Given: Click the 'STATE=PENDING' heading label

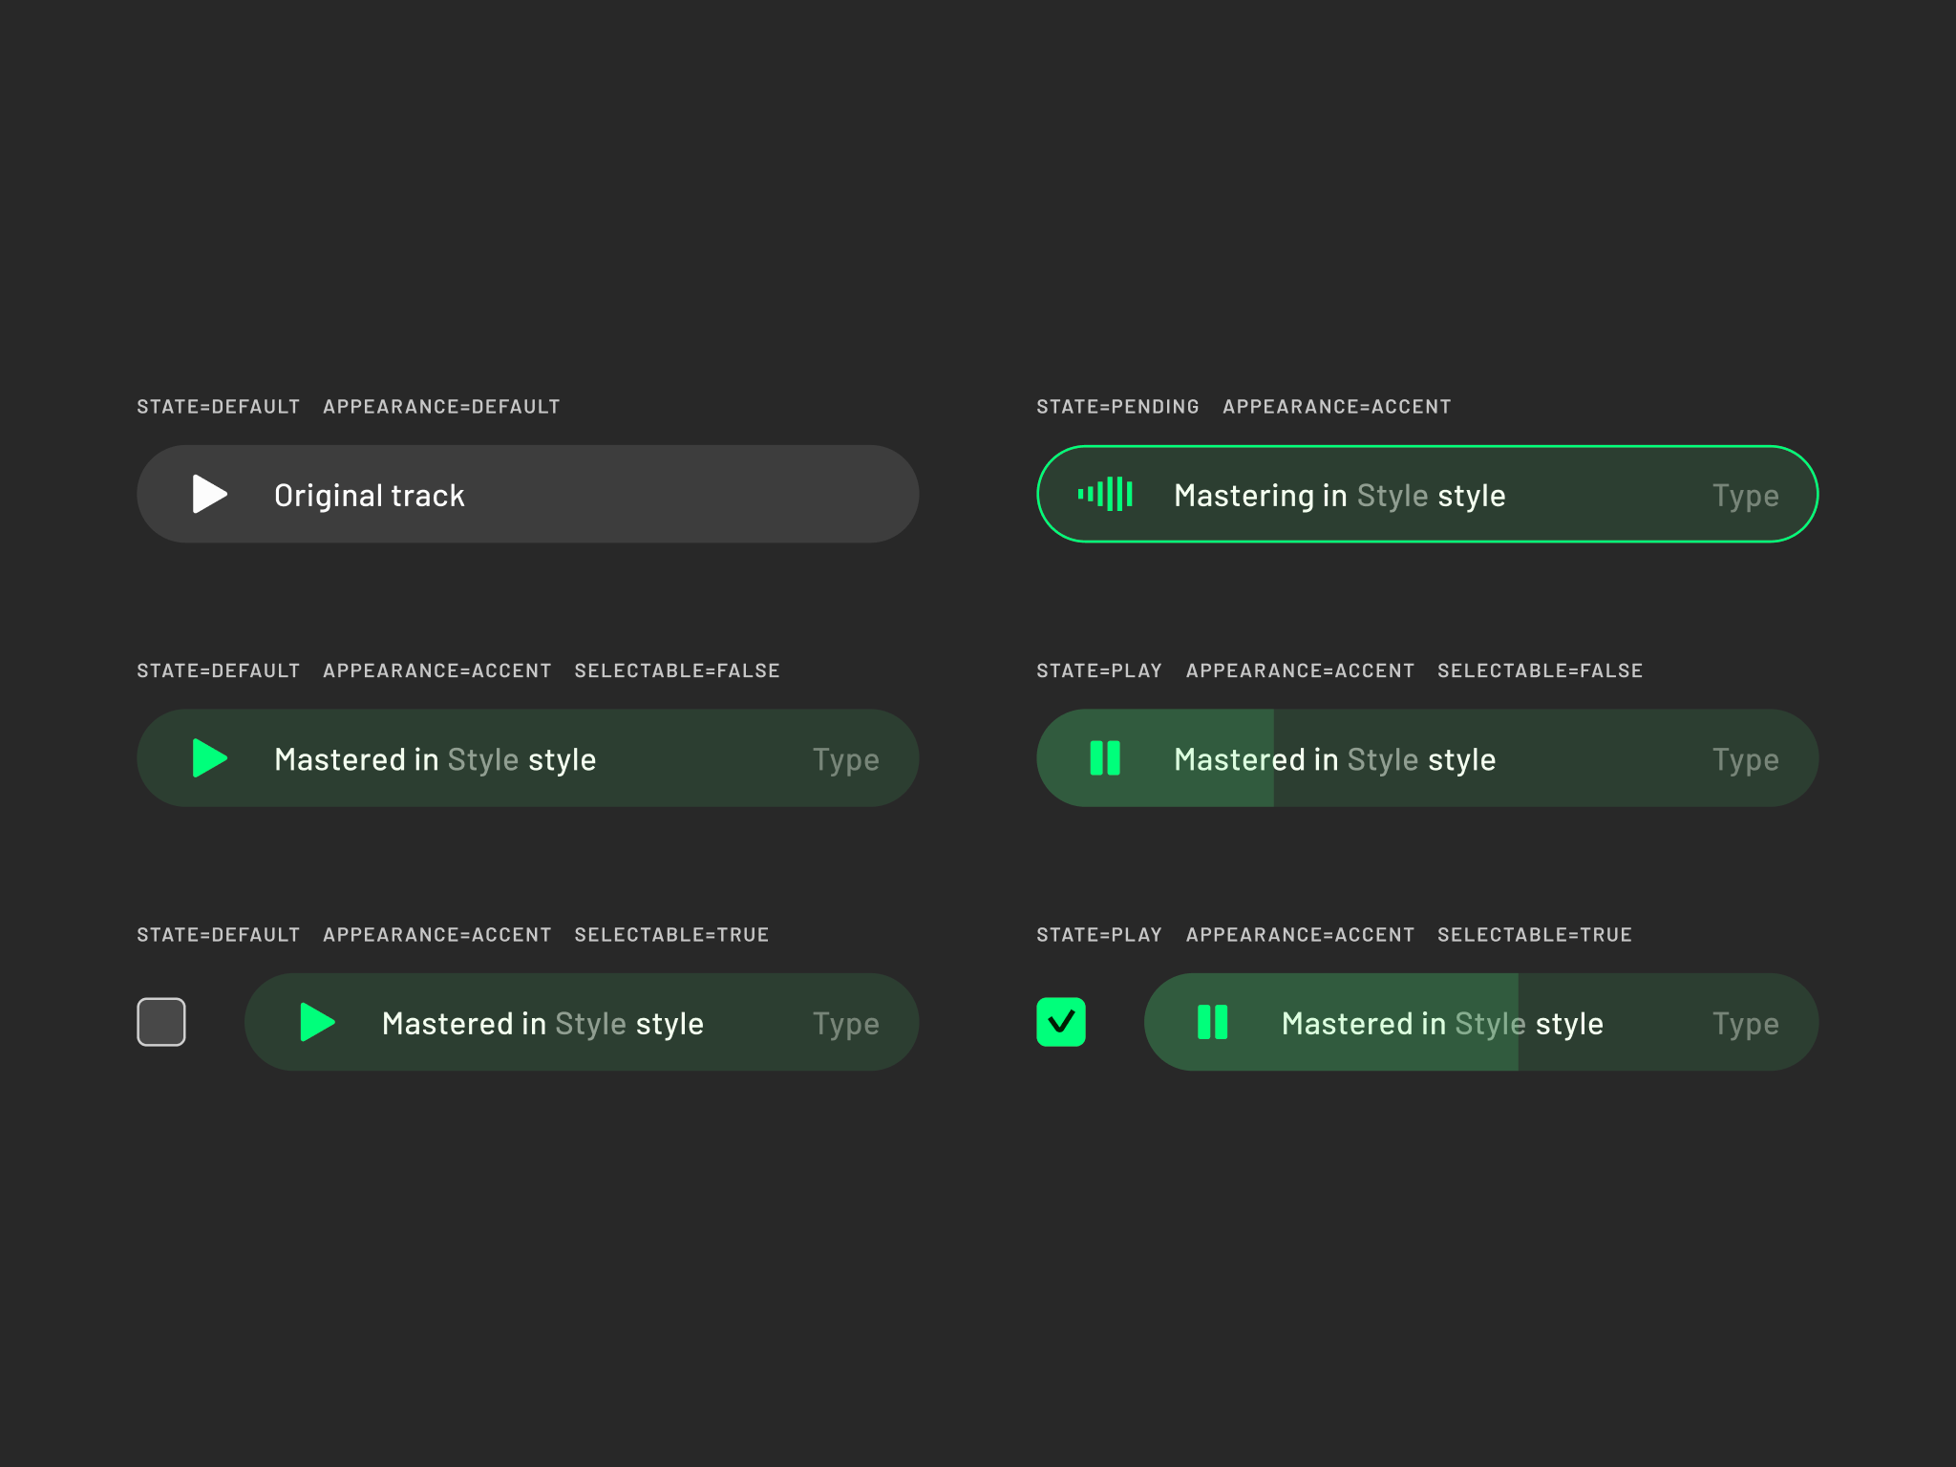Looking at the screenshot, I should pos(1117,407).
